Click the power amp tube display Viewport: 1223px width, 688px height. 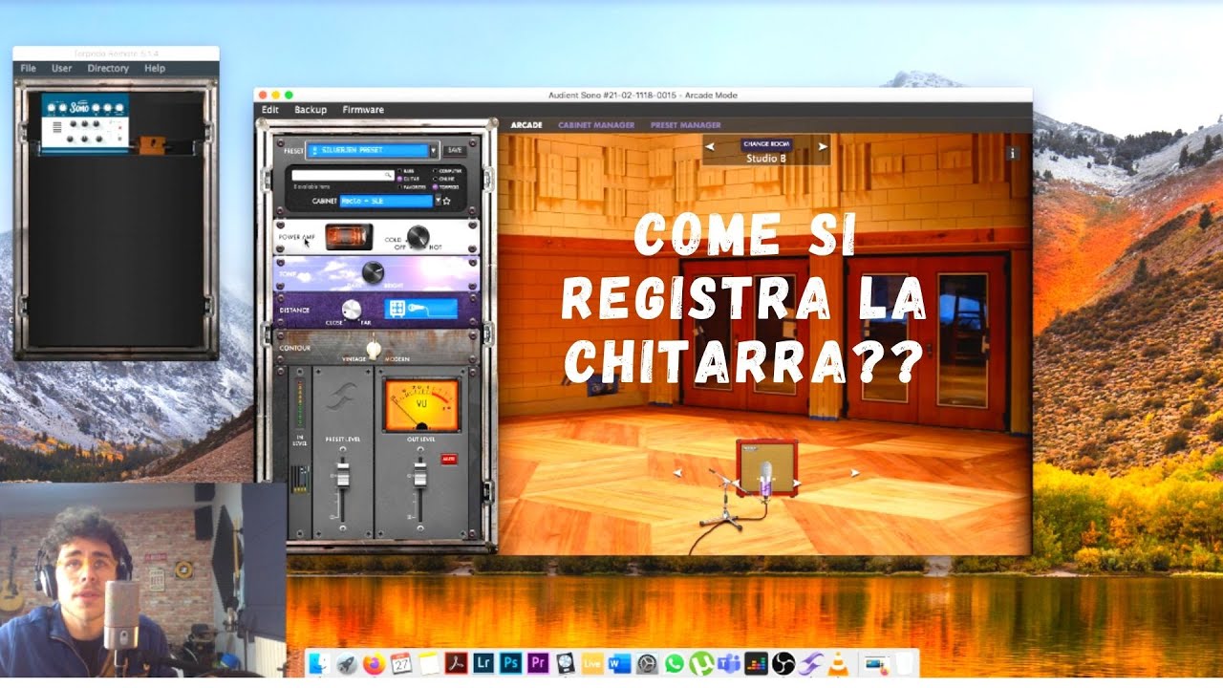pyautogui.click(x=349, y=237)
